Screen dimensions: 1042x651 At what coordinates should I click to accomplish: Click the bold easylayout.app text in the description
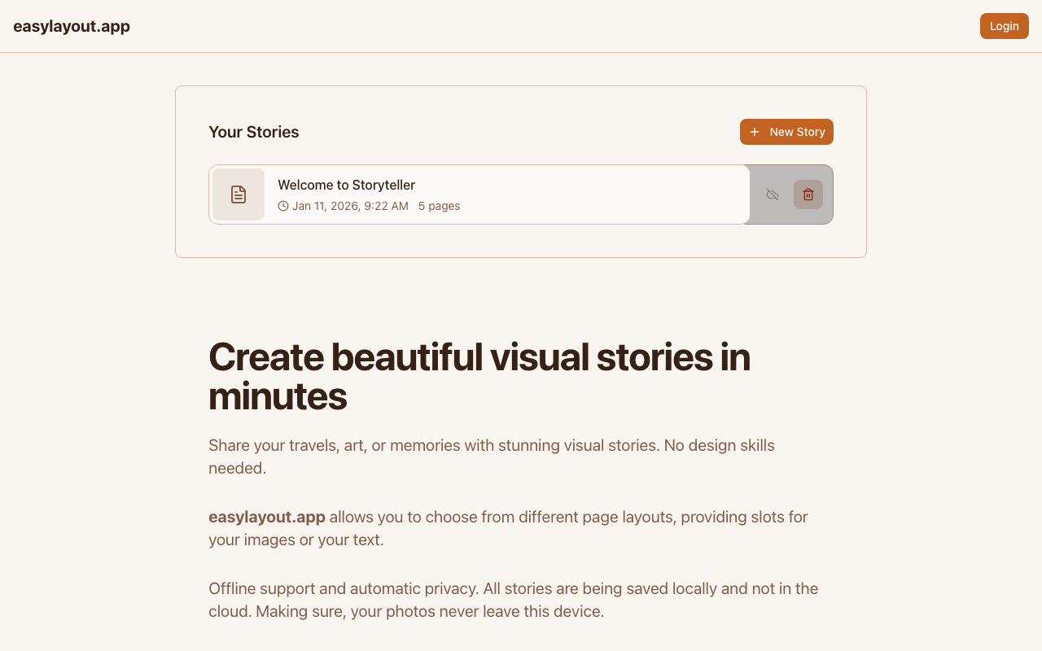pos(267,517)
